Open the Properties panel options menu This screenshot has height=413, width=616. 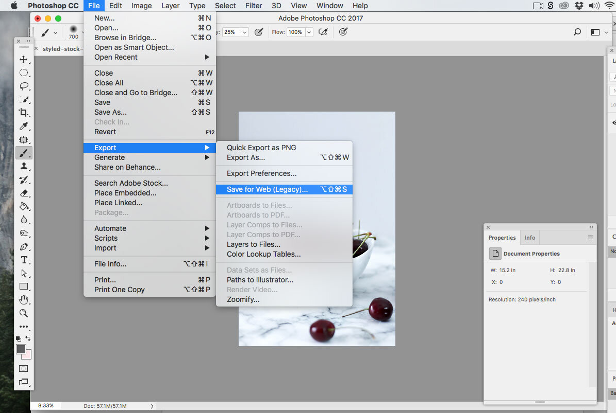point(590,238)
